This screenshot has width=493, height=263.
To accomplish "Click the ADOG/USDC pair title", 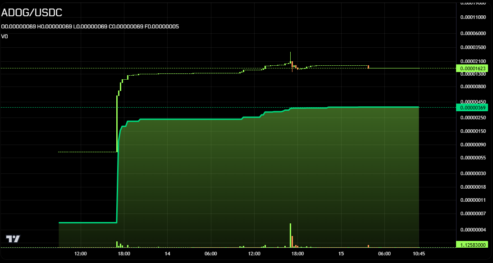I will [x=32, y=13].
